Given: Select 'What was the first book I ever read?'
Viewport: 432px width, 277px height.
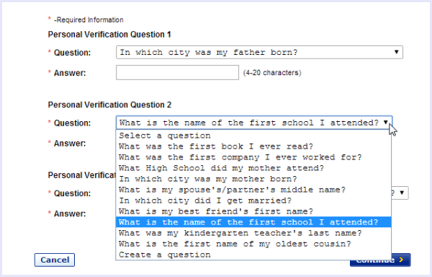Looking at the screenshot, I should (253, 146).
